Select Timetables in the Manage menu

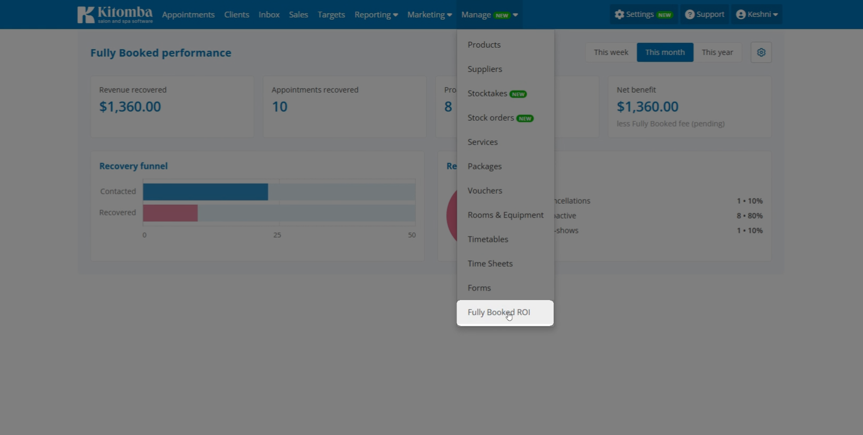(x=505, y=240)
